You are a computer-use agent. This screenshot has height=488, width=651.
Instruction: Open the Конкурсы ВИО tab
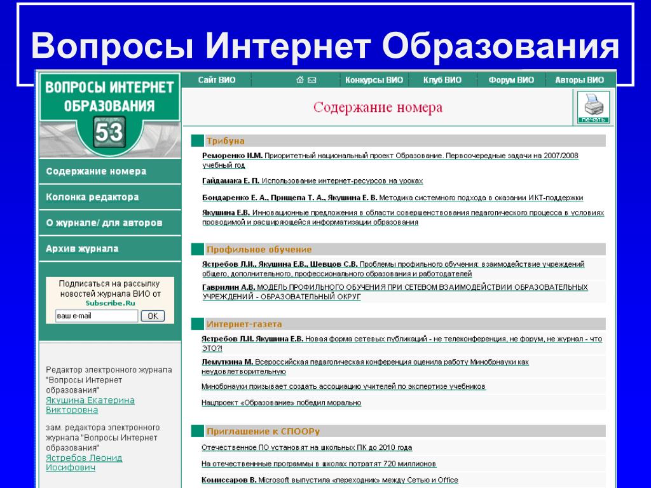[x=374, y=80]
